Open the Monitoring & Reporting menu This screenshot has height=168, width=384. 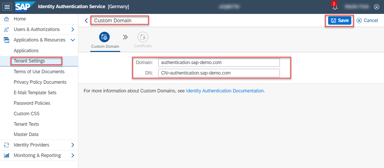click(37, 155)
